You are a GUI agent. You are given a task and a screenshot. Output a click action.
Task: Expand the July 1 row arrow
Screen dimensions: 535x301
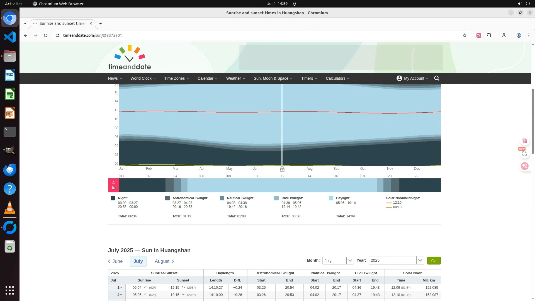[x=121, y=288]
